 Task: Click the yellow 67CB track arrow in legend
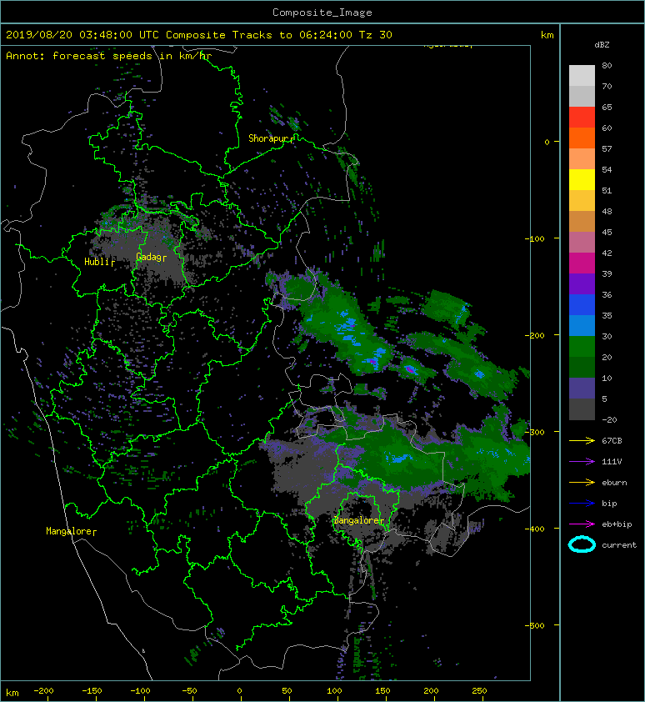coord(582,441)
